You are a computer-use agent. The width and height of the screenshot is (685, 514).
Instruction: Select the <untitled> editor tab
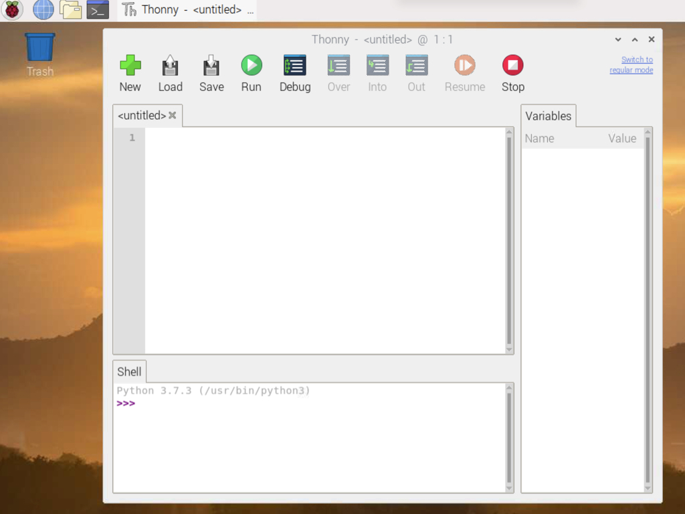142,115
